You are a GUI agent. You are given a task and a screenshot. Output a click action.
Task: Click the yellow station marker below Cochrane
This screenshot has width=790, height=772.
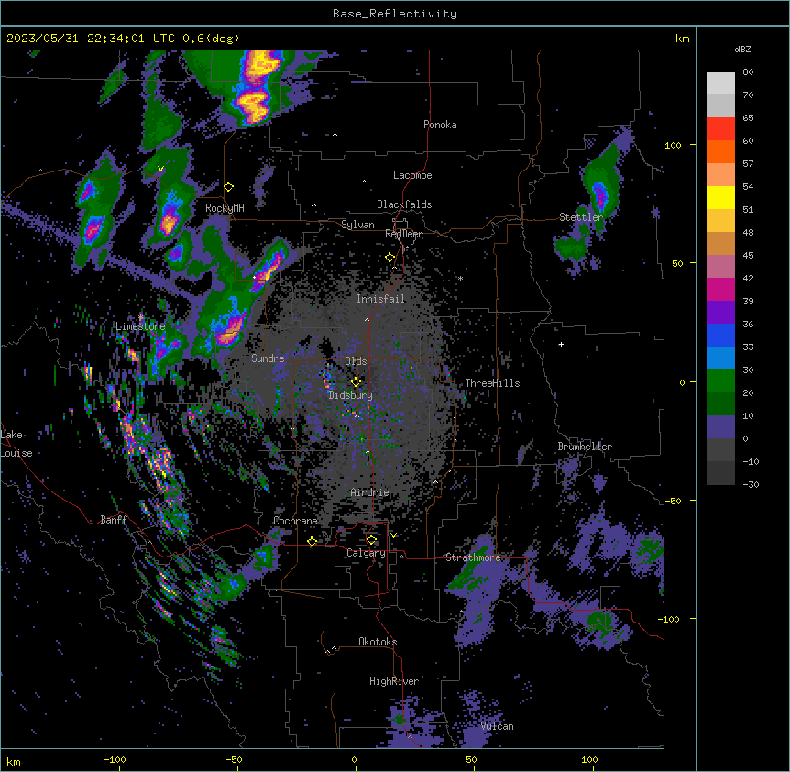[313, 542]
